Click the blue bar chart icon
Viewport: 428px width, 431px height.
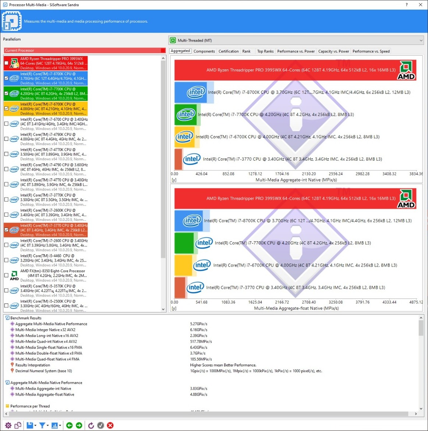(54, 425)
